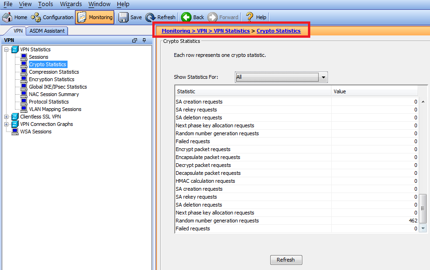Expand the VPN Connection Graphs node
430x270 pixels.
[x=6, y=124]
